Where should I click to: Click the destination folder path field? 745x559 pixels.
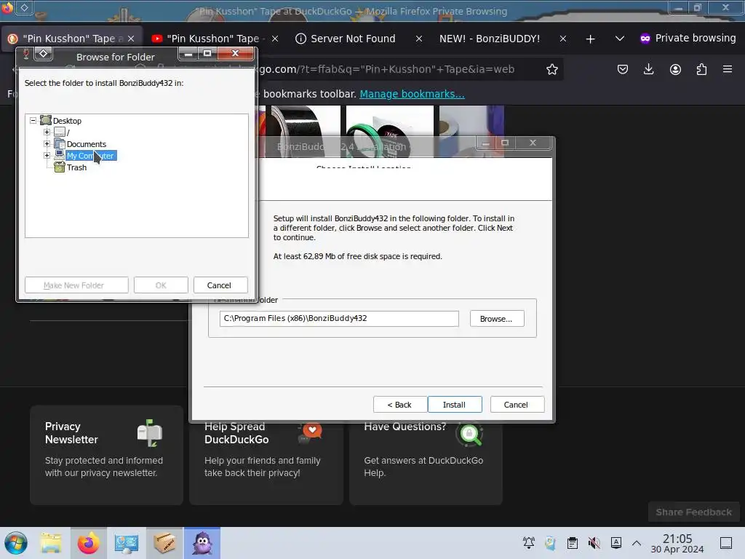click(x=339, y=319)
